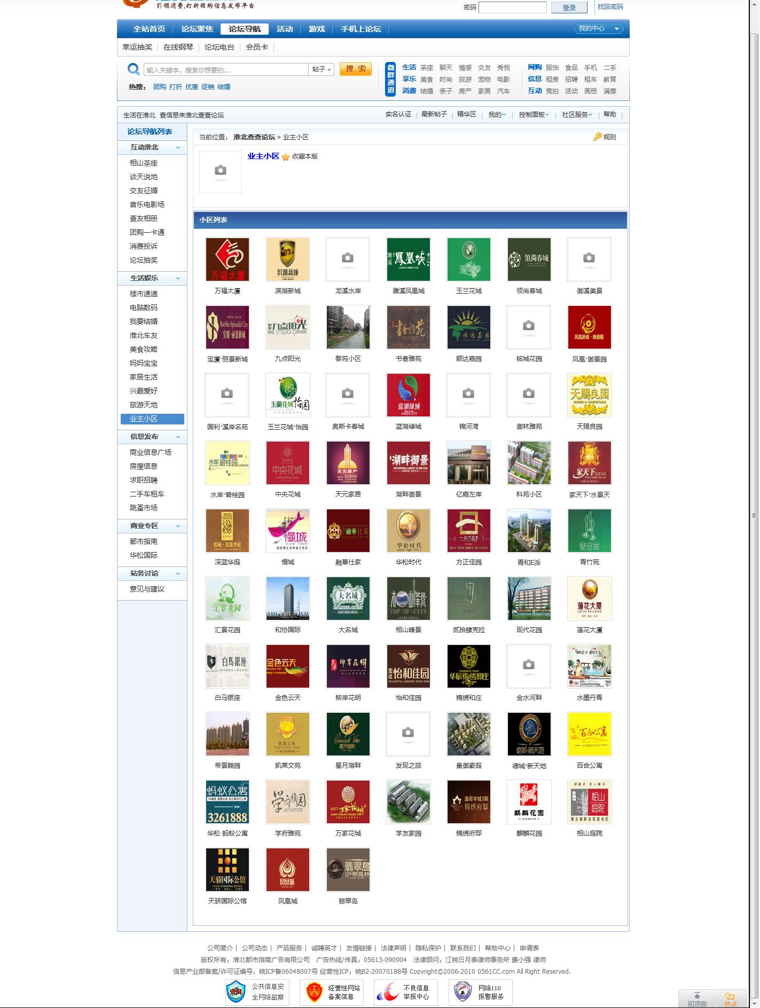This screenshot has height=1008, width=760.
Task: Select the 论坛导航 navigation tab
Action: click(245, 29)
